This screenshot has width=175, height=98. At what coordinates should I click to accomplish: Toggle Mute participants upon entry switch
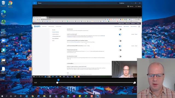[x=120, y=50]
